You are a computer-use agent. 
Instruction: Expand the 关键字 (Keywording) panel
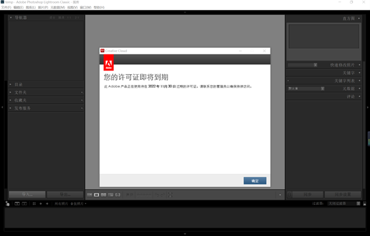pos(359,73)
